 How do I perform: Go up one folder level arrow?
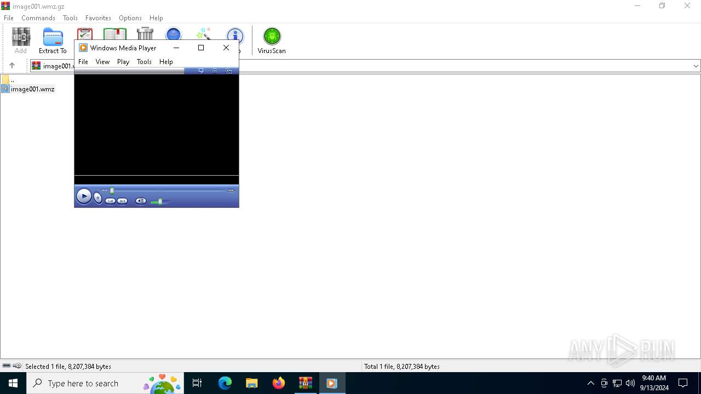pos(12,66)
